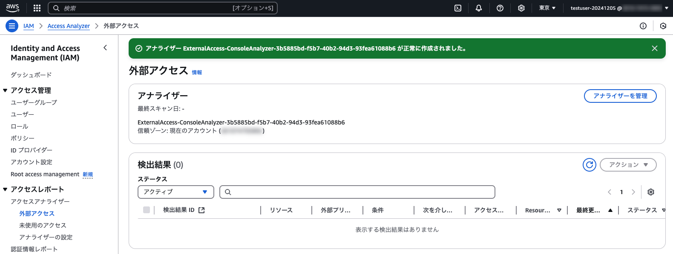Open the アクション dropdown

[628, 165]
